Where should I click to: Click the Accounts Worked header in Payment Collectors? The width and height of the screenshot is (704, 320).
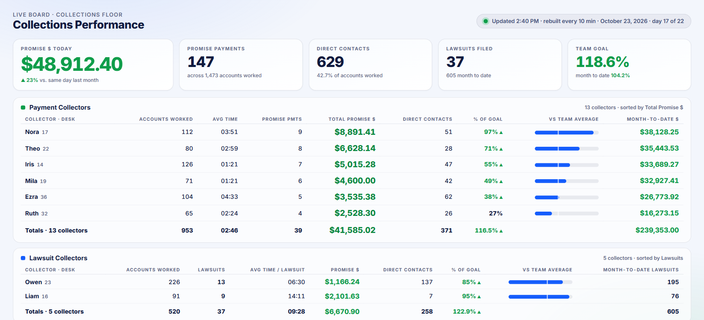point(166,119)
